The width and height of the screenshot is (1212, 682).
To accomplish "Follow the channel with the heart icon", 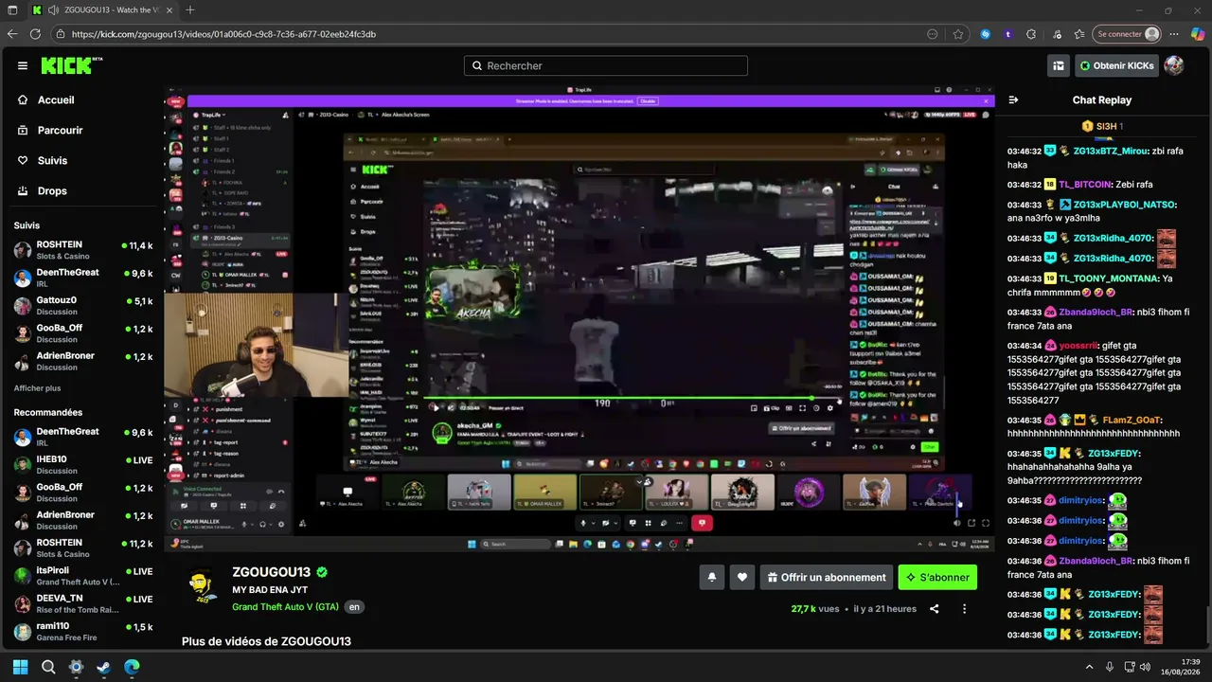I will point(742,577).
